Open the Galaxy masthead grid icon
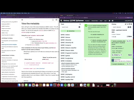Screen dimensions: 134x100 pyautogui.click(x=113, y=21)
